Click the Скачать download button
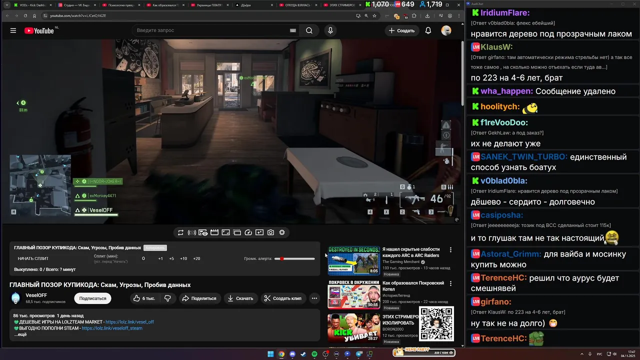This screenshot has height=360, width=640. (x=240, y=298)
